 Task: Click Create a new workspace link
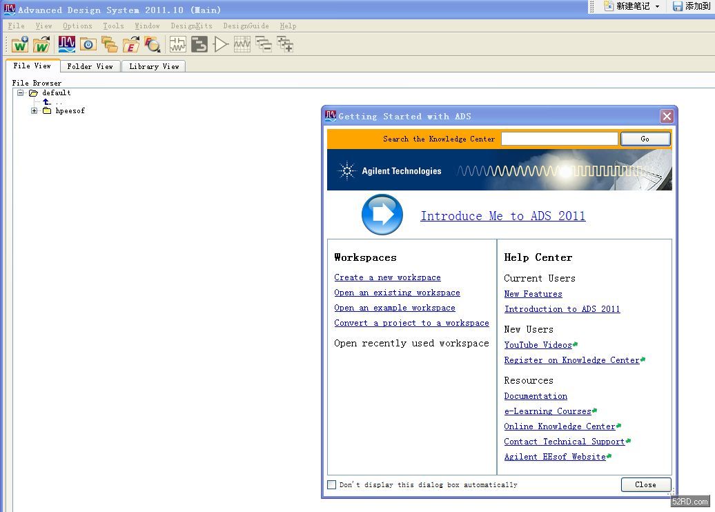(x=388, y=277)
